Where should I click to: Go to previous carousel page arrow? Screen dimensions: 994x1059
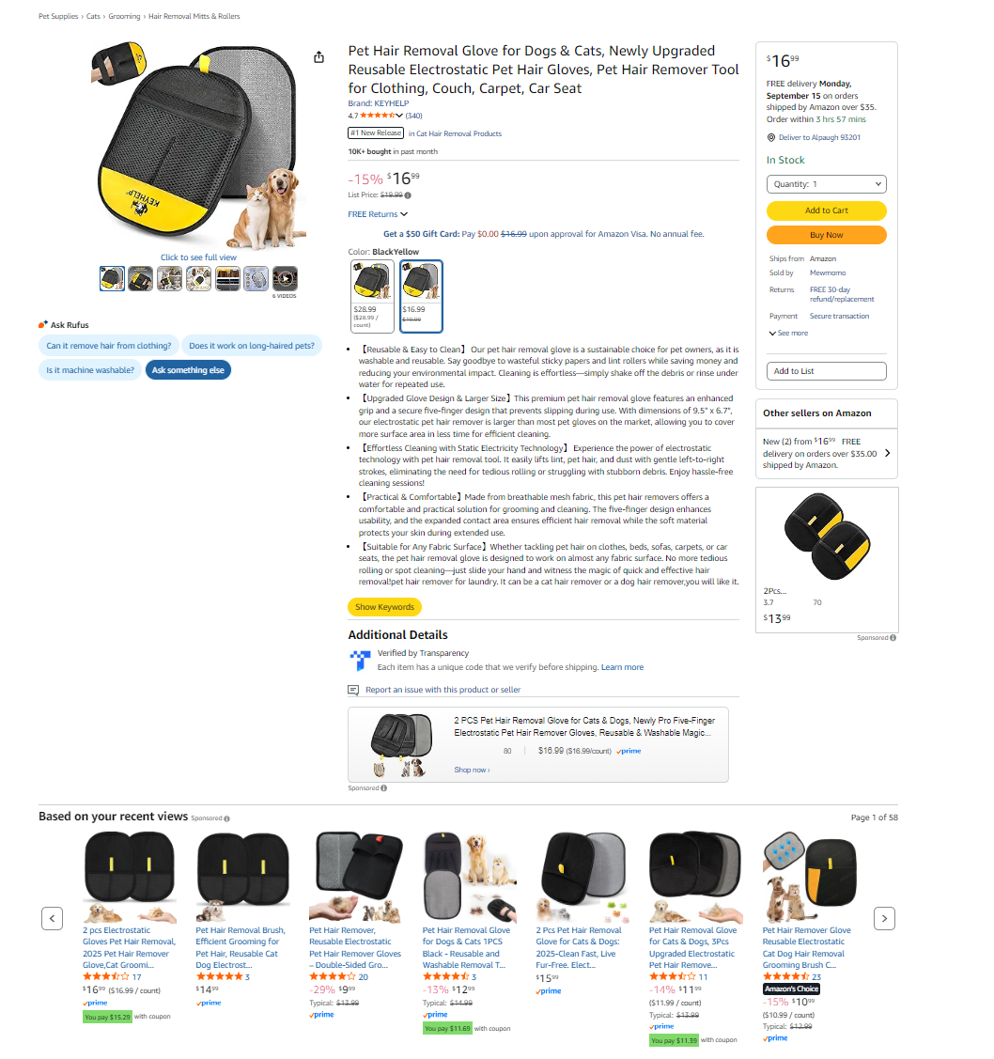(52, 919)
